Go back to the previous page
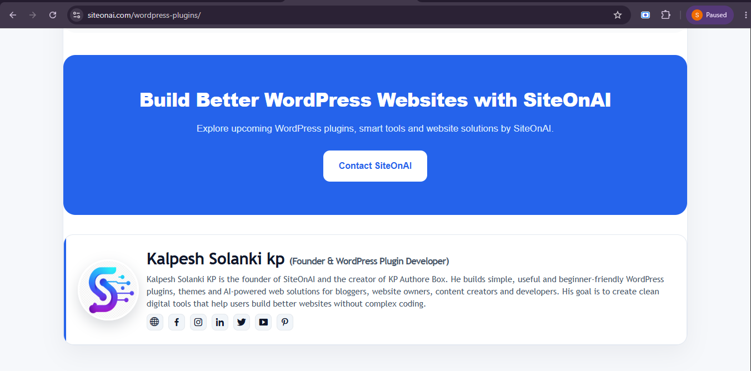Image resolution: width=751 pixels, height=371 pixels. pyautogui.click(x=13, y=15)
